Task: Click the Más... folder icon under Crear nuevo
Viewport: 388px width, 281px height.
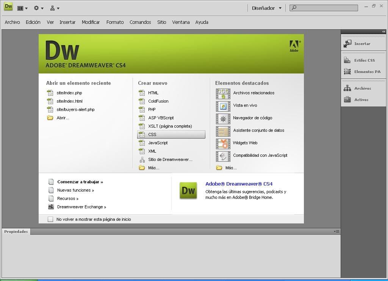Action: (x=142, y=168)
